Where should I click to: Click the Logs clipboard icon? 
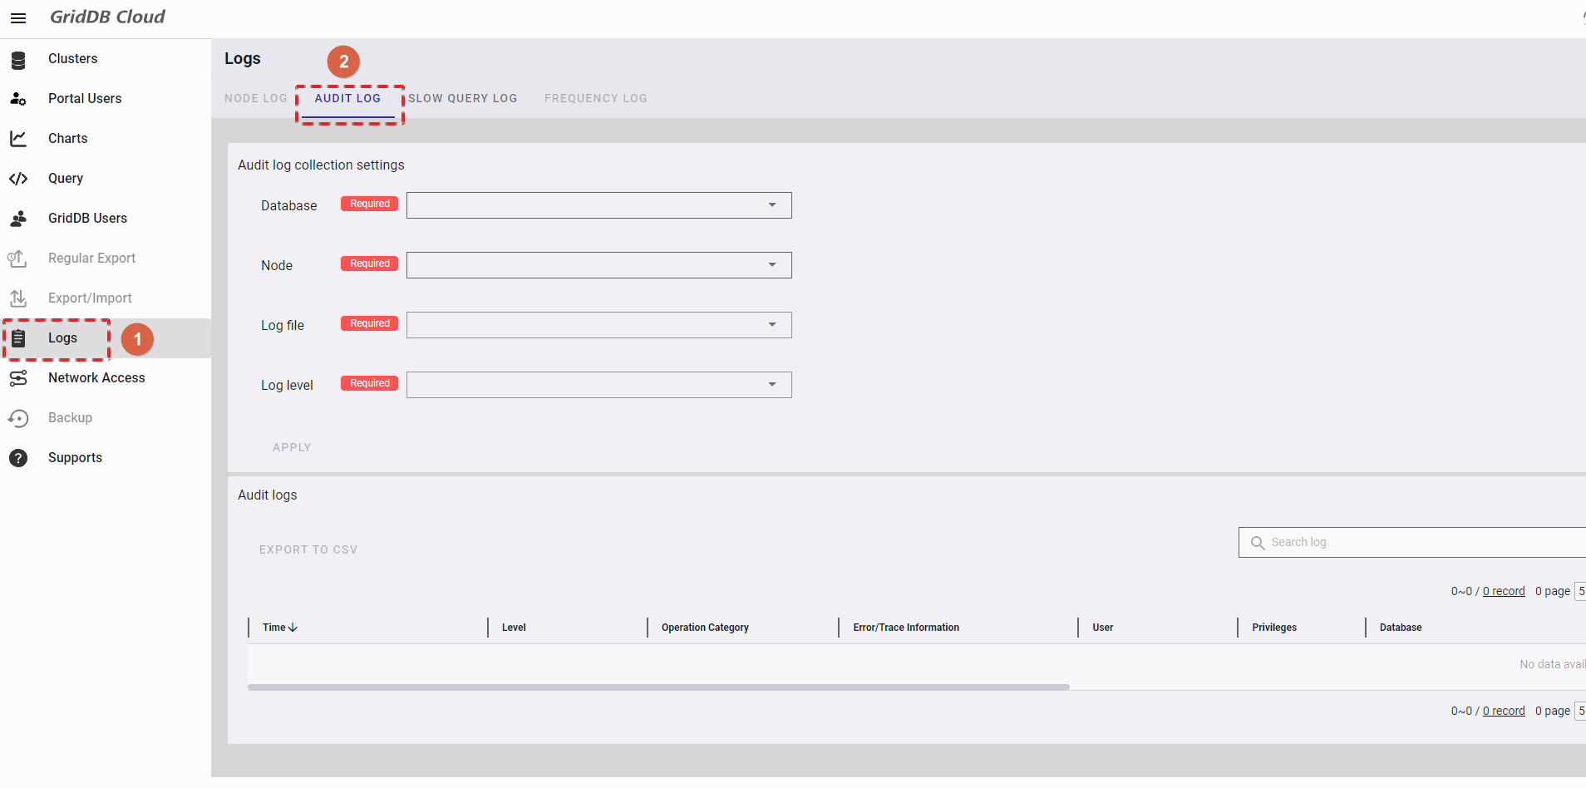(x=18, y=338)
